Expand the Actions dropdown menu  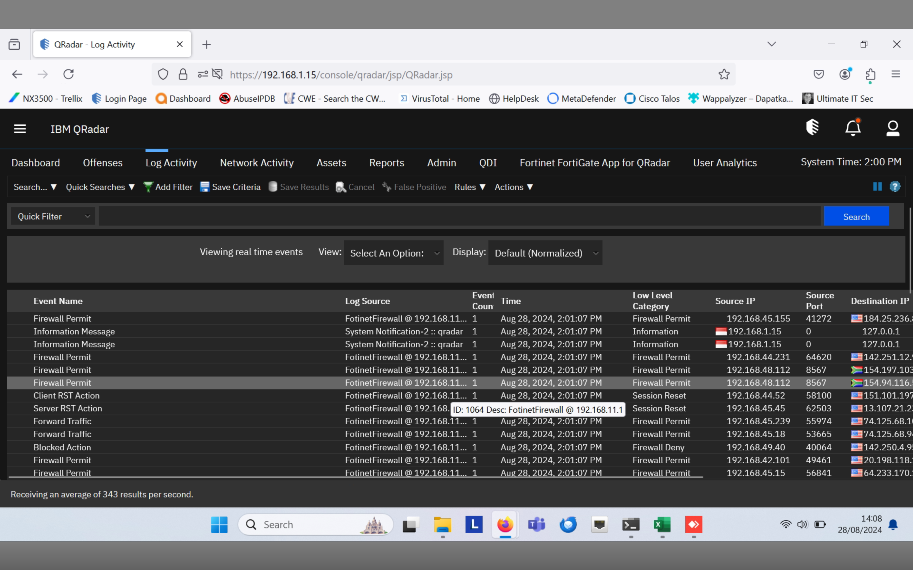pyautogui.click(x=514, y=187)
